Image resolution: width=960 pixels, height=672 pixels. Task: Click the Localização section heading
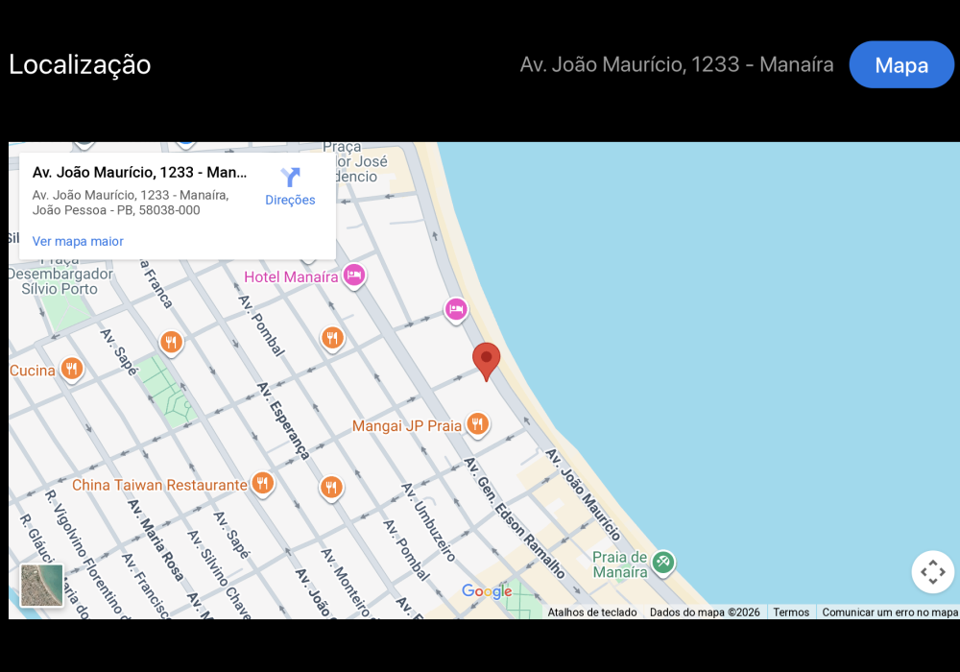point(80,64)
